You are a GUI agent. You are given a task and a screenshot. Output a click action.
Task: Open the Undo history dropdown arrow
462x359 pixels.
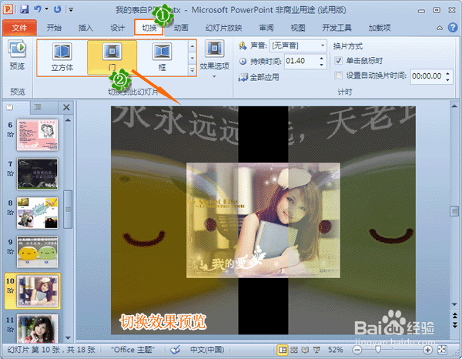(46, 9)
